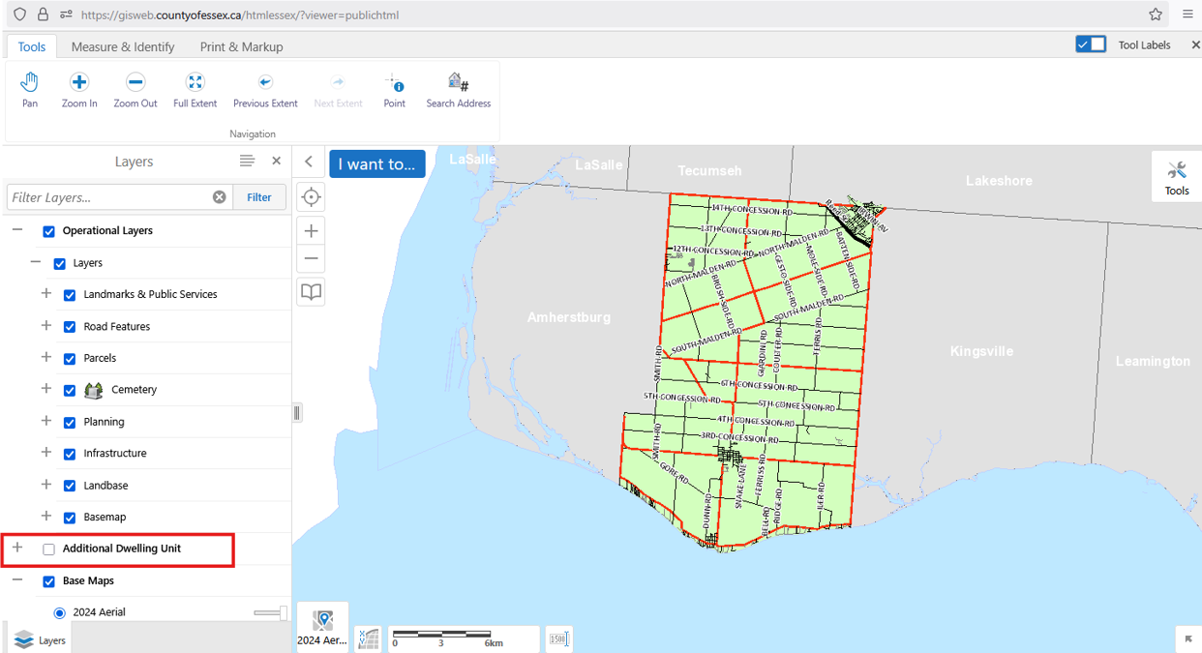Disable the Cemetery layer checkbox
1202x653 pixels.
pyautogui.click(x=69, y=390)
